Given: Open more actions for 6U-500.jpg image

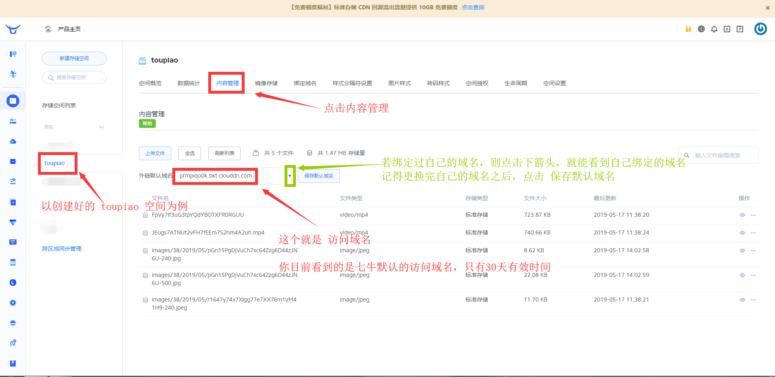Looking at the screenshot, I should click(x=753, y=275).
